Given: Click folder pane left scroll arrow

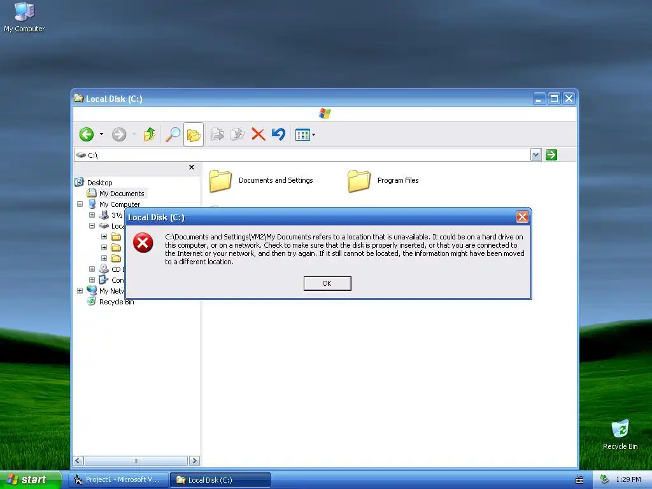Looking at the screenshot, I should 78,461.
